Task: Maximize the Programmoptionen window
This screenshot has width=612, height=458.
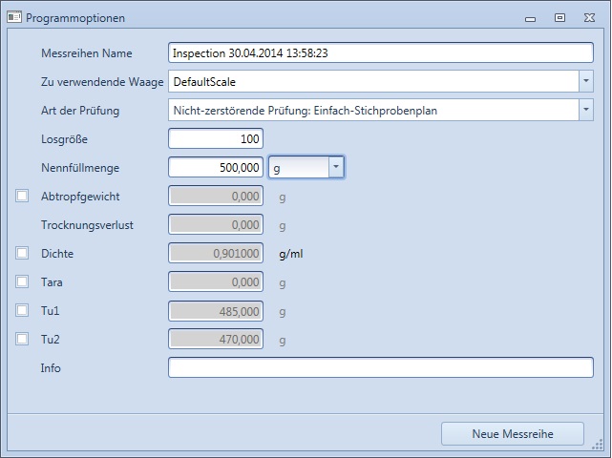Action: (x=559, y=17)
